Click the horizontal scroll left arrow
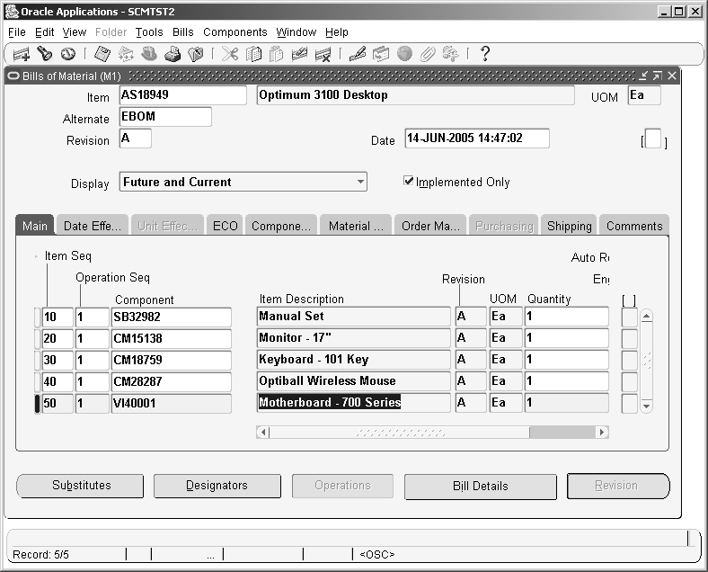The width and height of the screenshot is (708, 572). (263, 432)
